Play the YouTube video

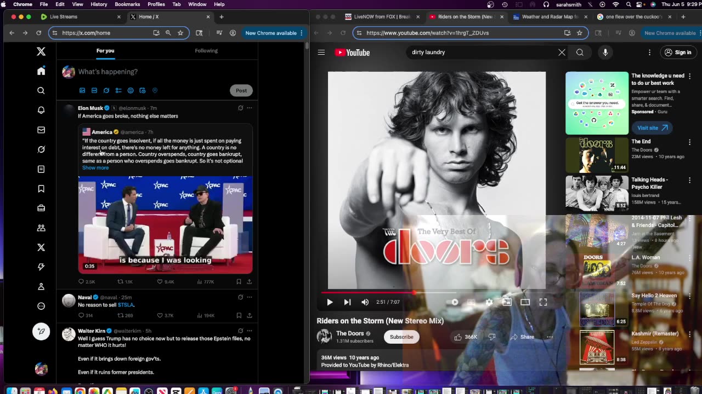(x=330, y=302)
